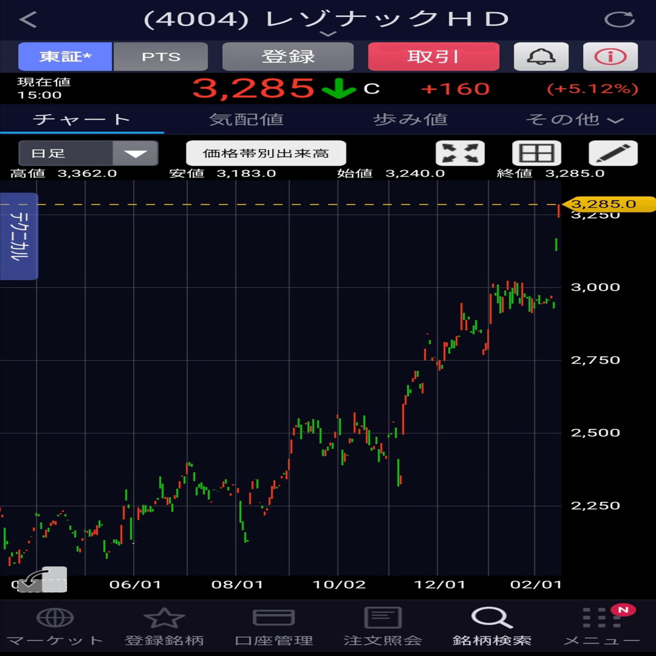Tap the 02/01 date axis label
Viewport: 656px width, 656px height.
click(536, 584)
